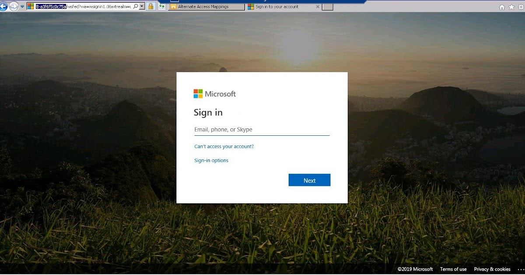Click the Compatibility View refresh icon
The width and height of the screenshot is (525, 275).
click(x=161, y=6)
